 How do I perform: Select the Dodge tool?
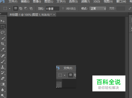[3, 95]
